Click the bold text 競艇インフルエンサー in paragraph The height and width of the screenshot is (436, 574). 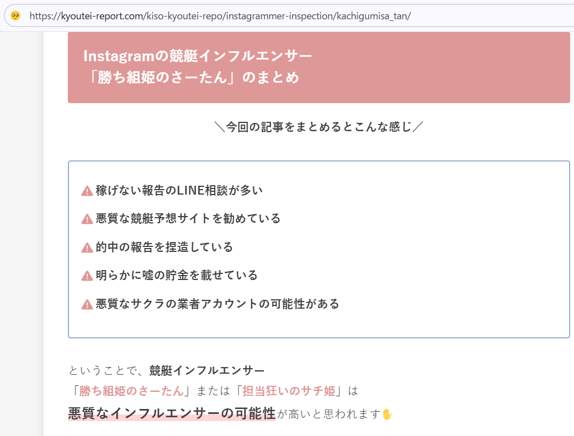click(207, 370)
